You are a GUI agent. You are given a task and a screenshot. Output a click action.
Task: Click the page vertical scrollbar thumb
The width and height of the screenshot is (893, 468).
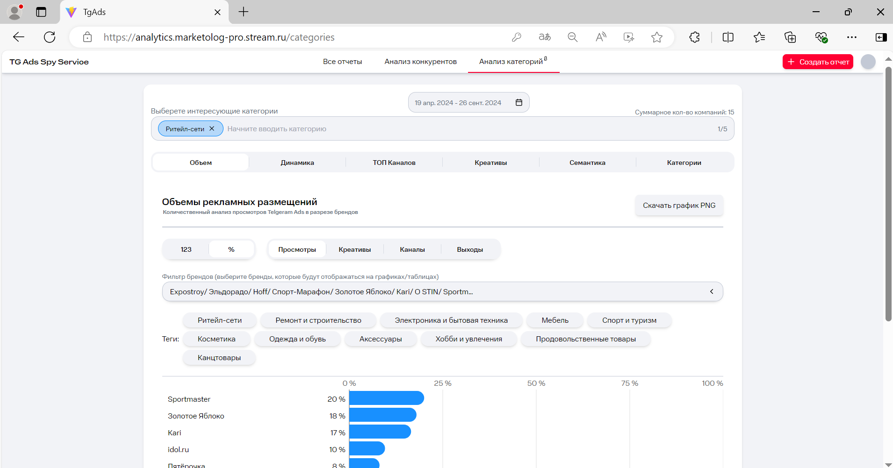[x=888, y=194]
